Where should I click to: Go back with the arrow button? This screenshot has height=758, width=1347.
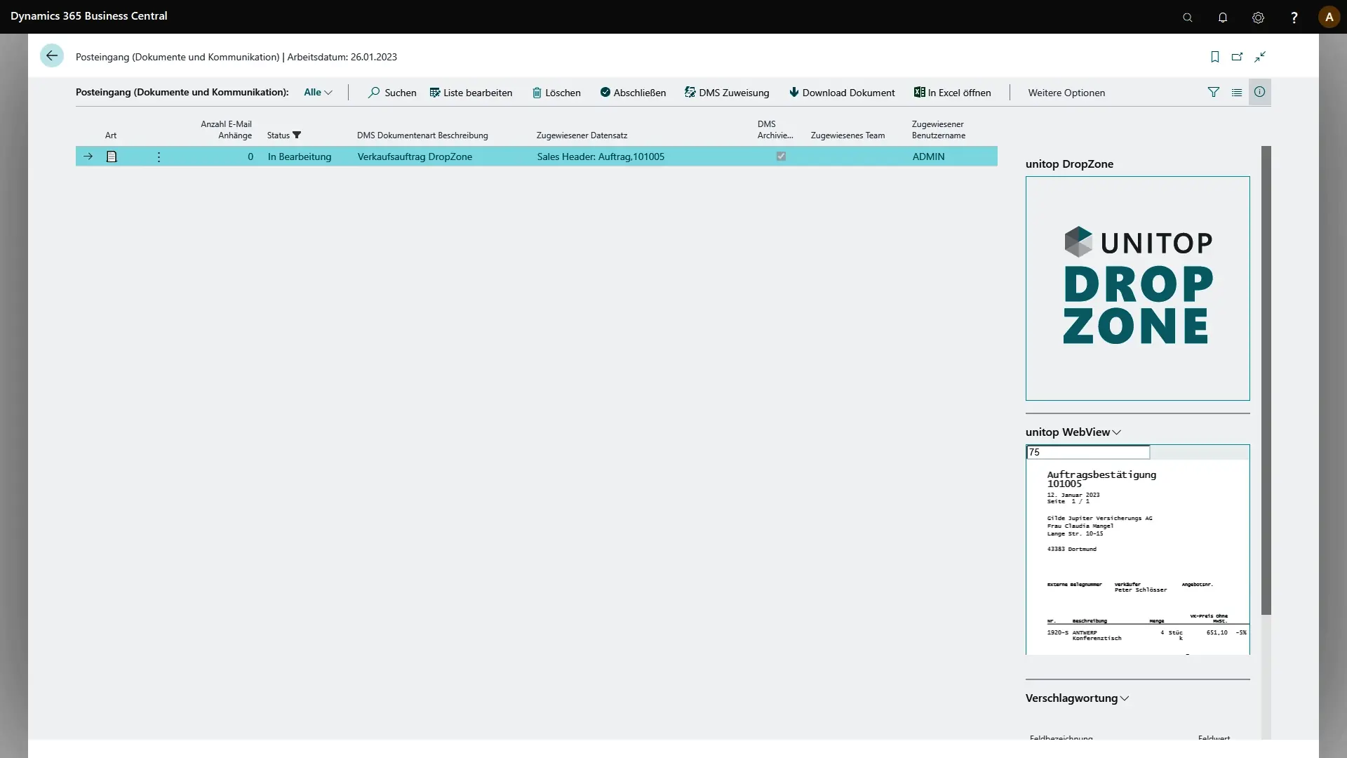(x=52, y=56)
